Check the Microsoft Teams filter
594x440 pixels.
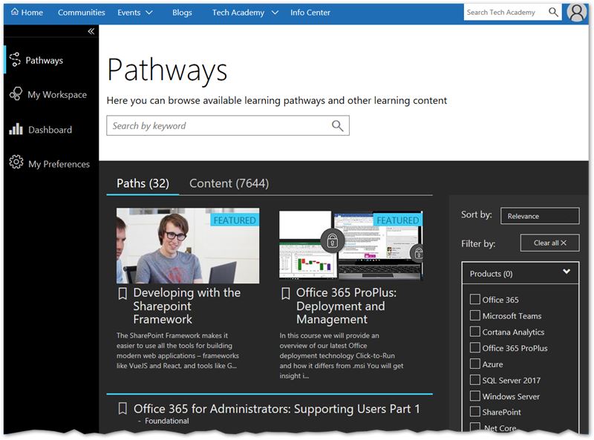[x=474, y=315]
